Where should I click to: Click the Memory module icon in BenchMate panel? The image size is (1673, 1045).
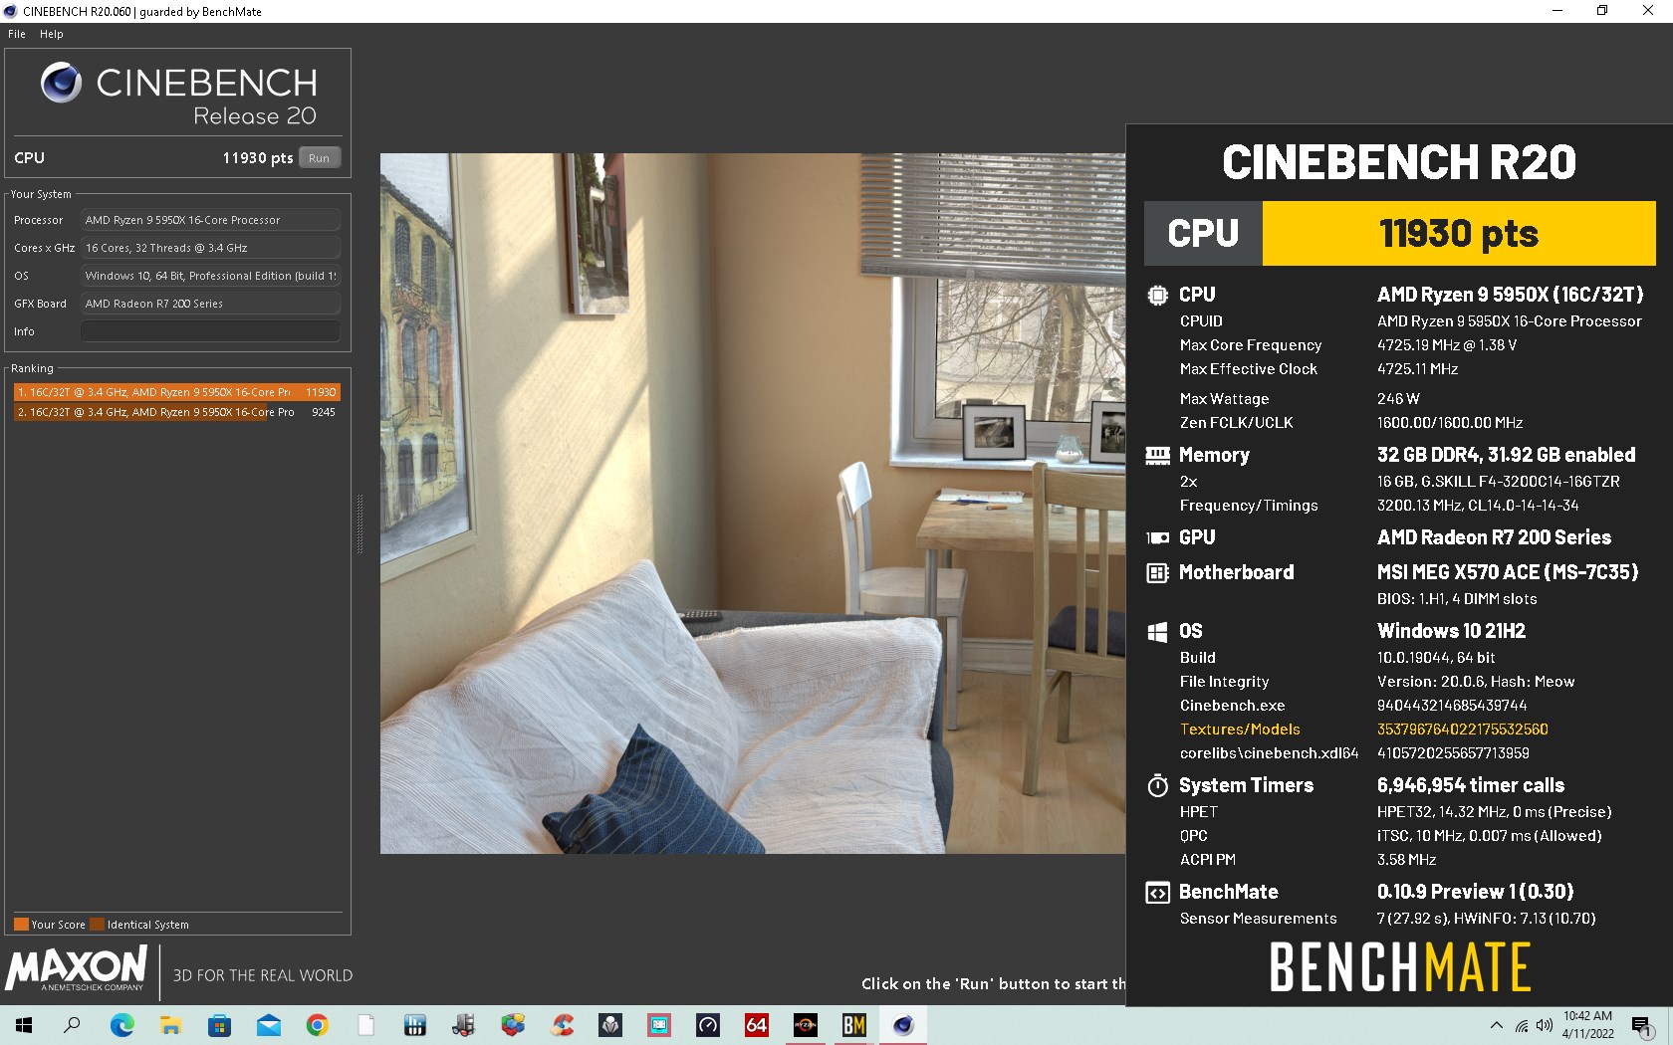pyautogui.click(x=1157, y=455)
